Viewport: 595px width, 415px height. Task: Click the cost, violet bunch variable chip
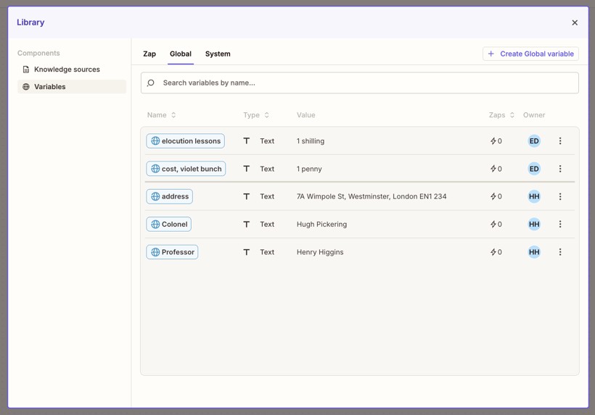pyautogui.click(x=186, y=169)
